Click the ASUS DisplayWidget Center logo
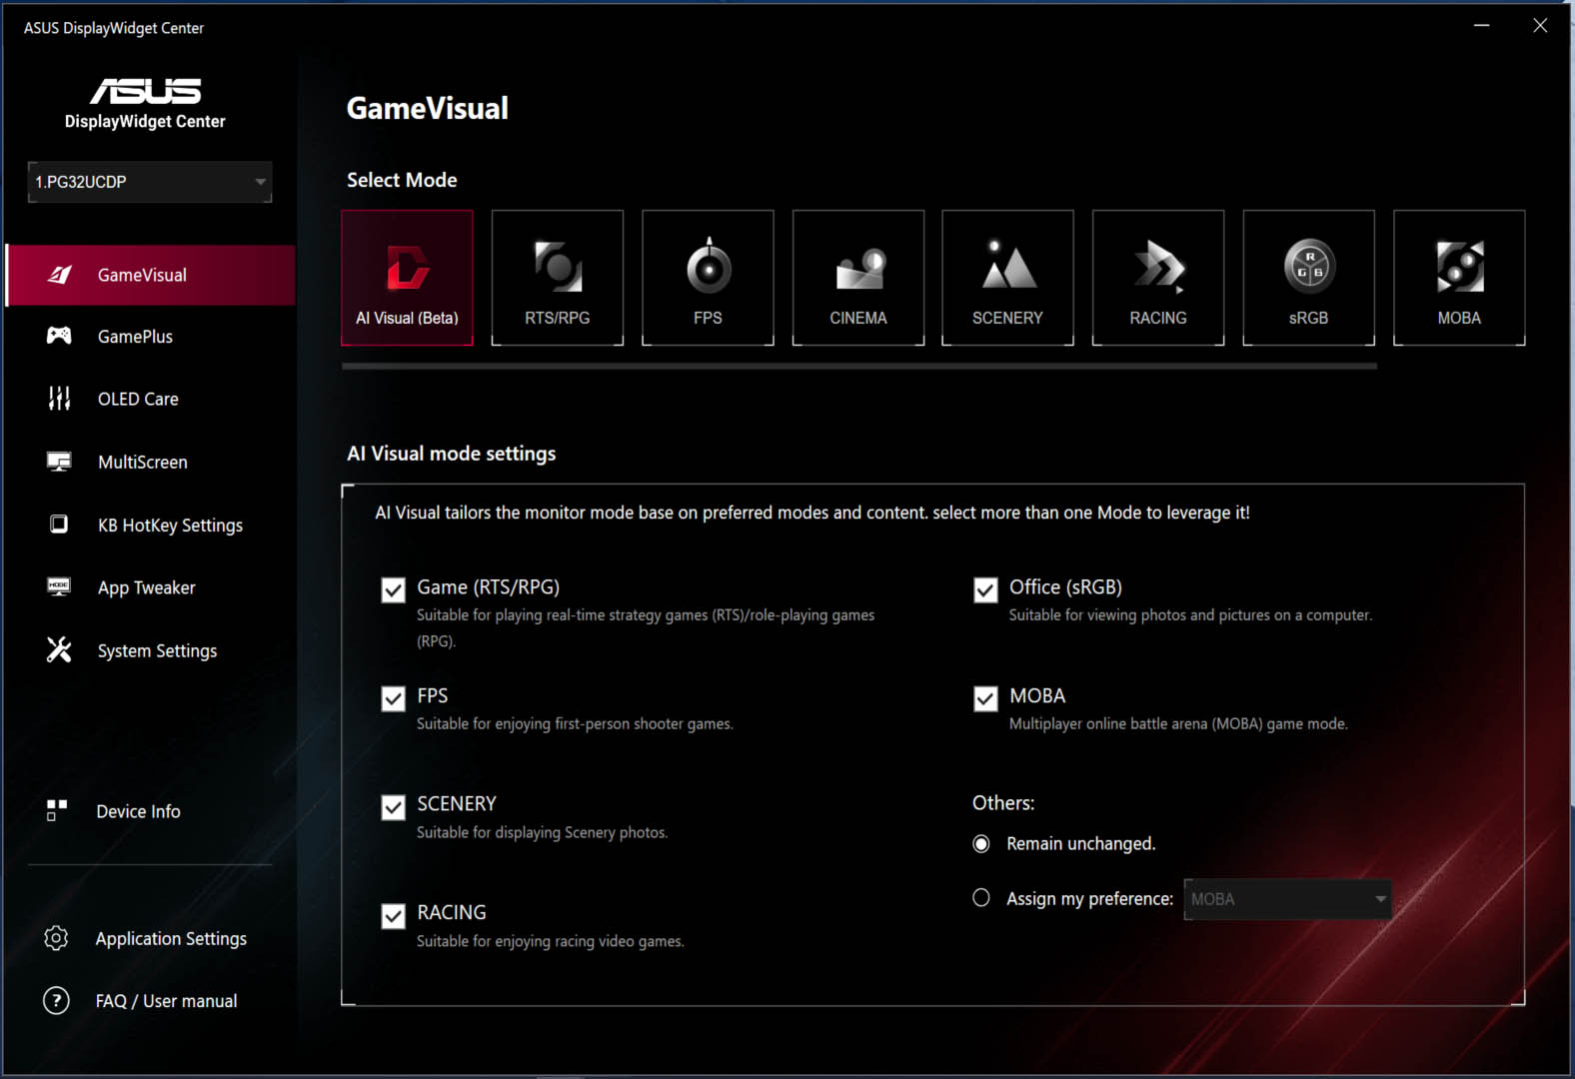1575x1079 pixels. (x=145, y=104)
